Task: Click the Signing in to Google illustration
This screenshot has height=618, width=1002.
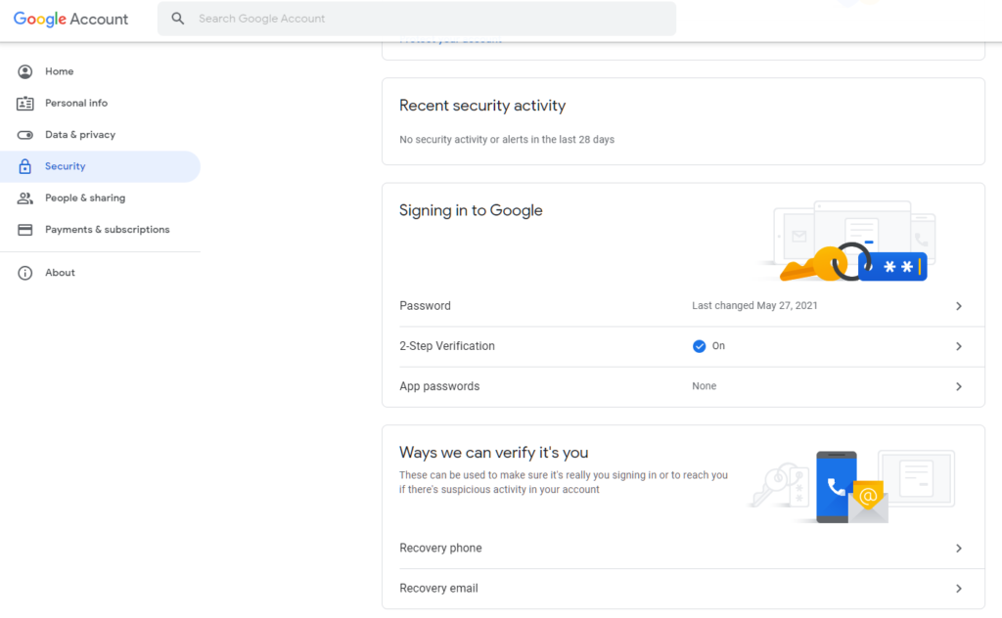Action: click(856, 242)
